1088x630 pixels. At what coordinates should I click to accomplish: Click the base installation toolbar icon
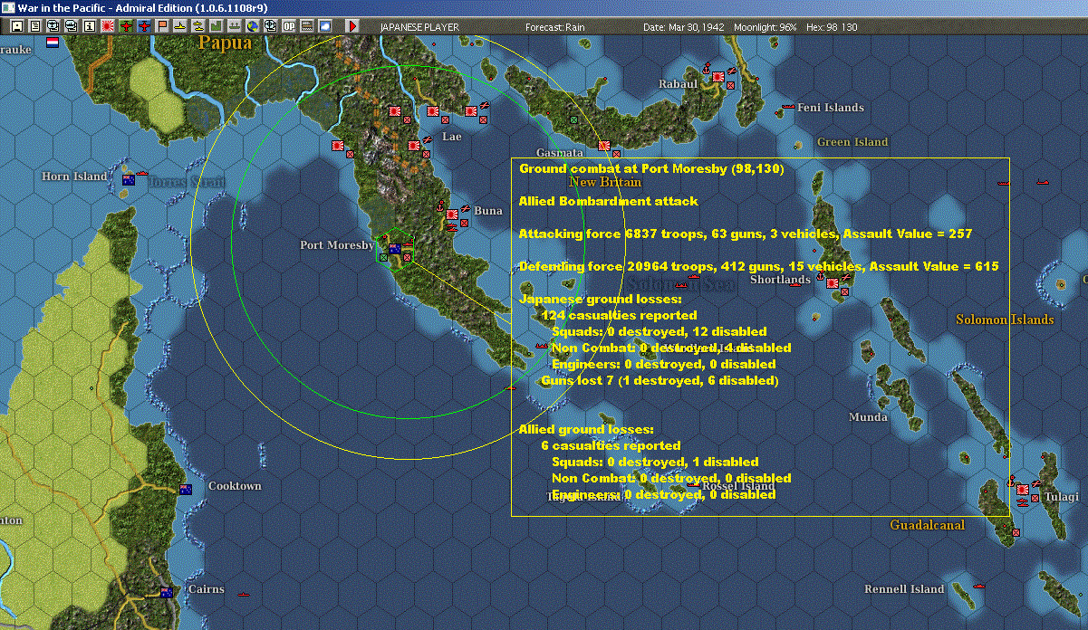(235, 26)
